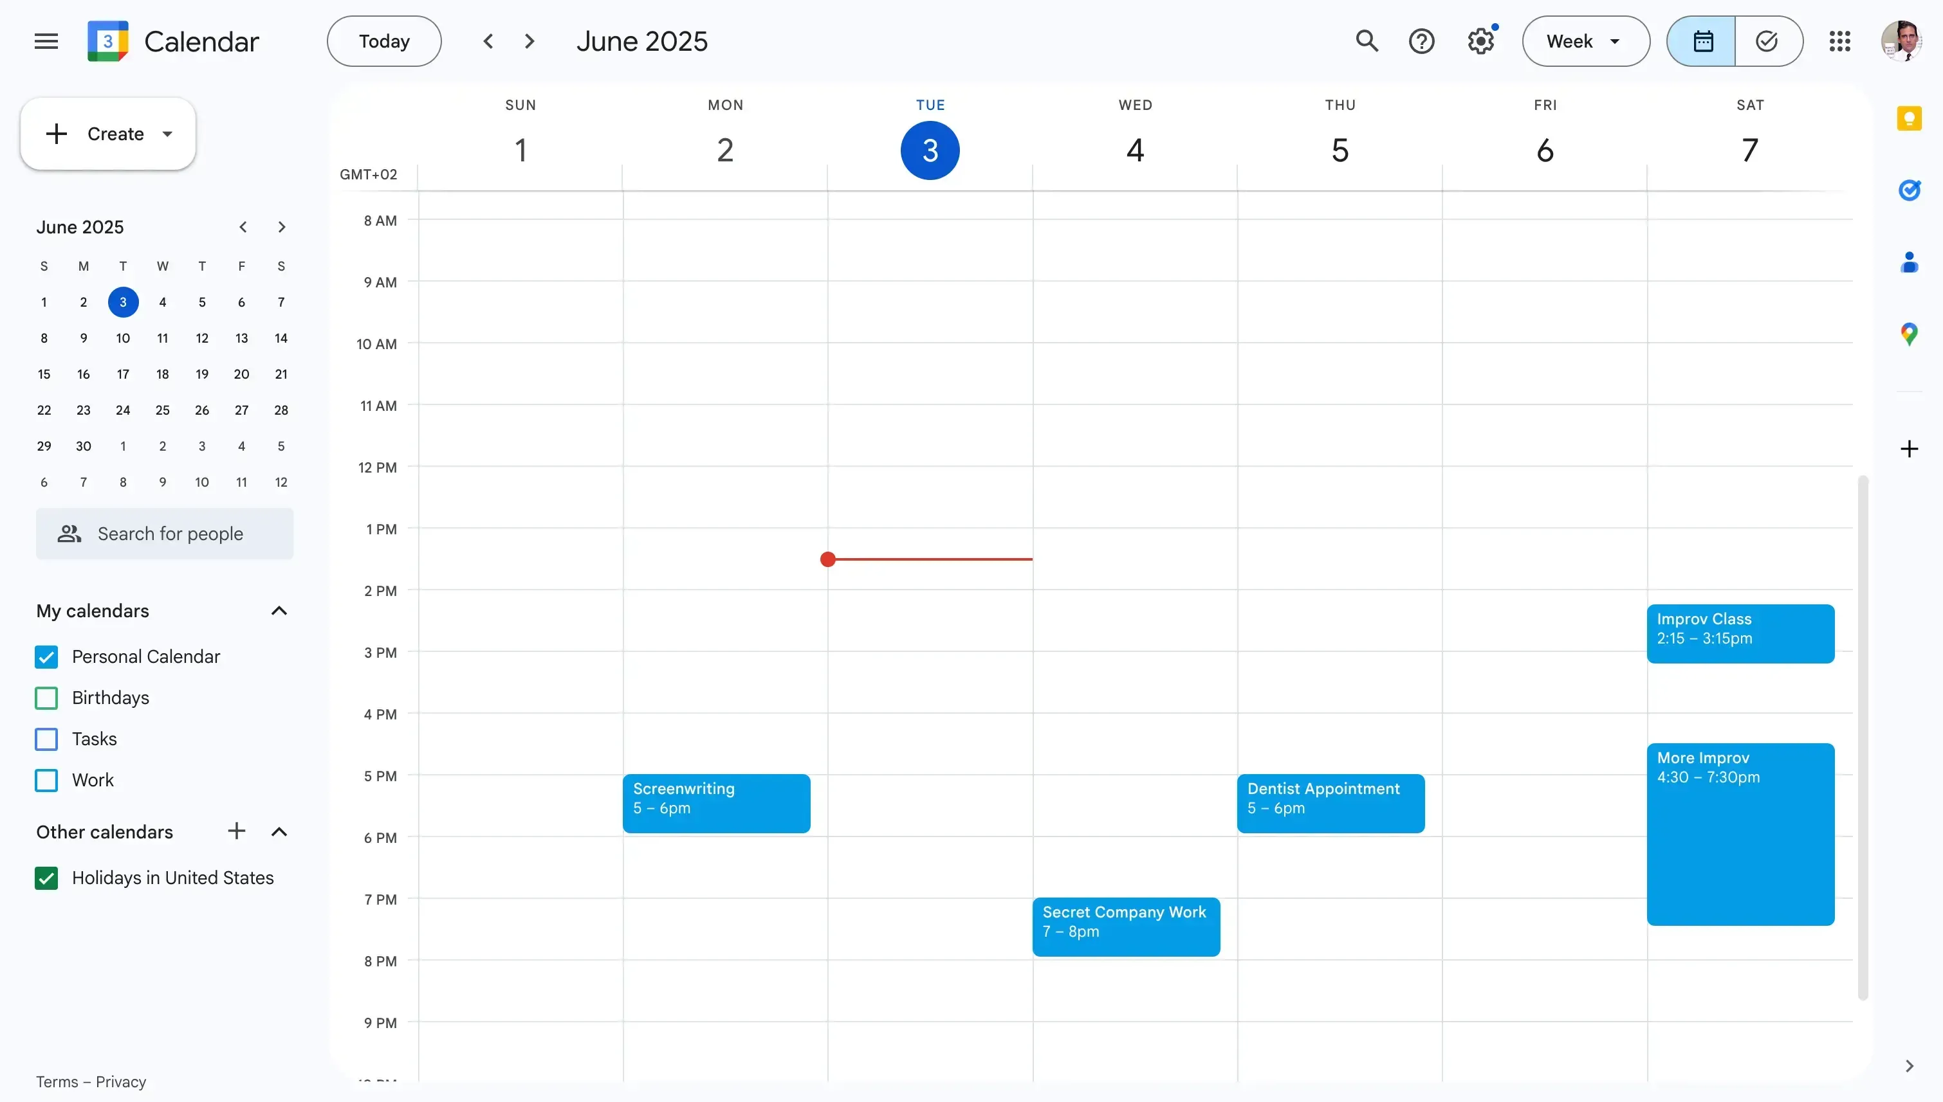The image size is (1943, 1102).
Task: Open Google Tasks in the side panel
Action: 1910,190
